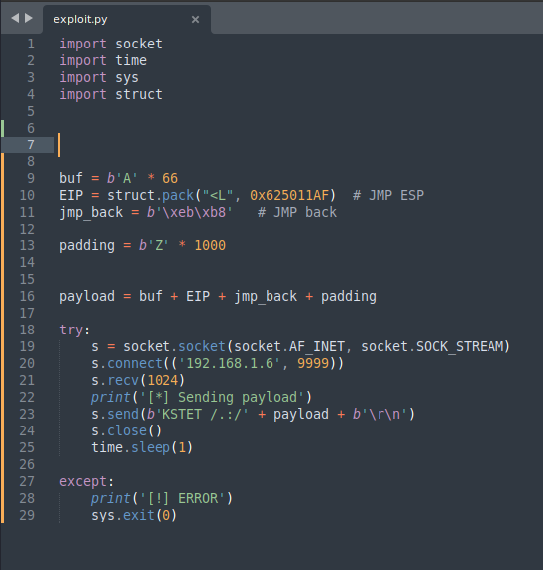This screenshot has height=570, width=543.
Task: Close the exploit.py tab
Action: 195,19
